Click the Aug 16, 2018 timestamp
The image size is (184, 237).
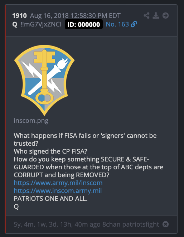coord(75,16)
